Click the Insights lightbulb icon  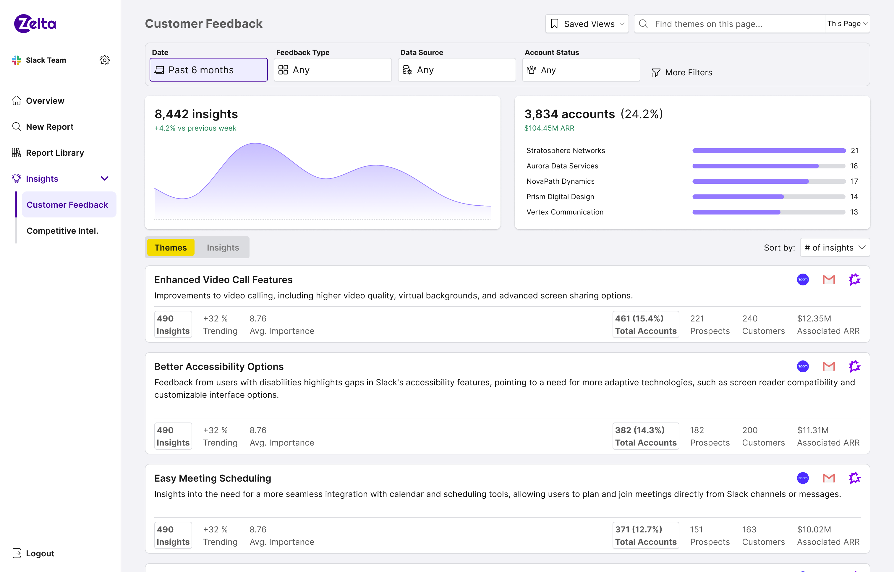[x=16, y=179]
